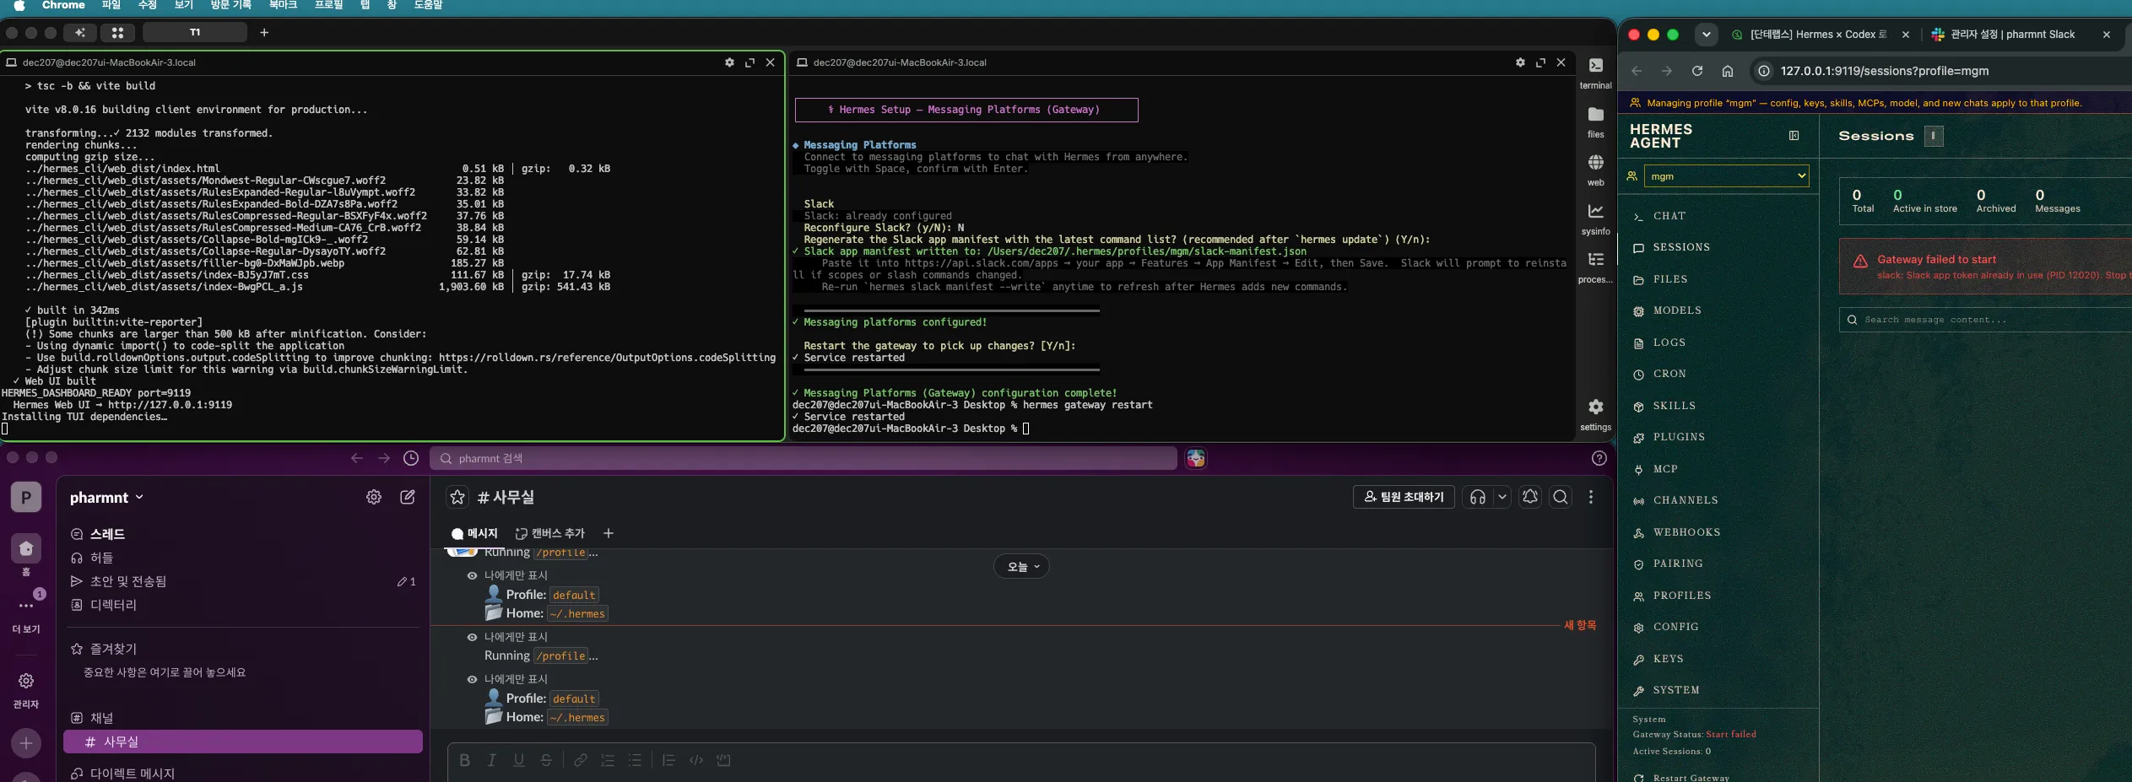
Task: Open Slack help question mark
Action: coord(1599,458)
